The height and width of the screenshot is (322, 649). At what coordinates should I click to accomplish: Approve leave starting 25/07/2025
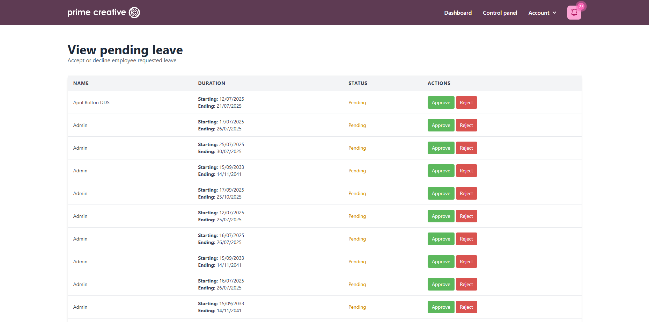441,148
